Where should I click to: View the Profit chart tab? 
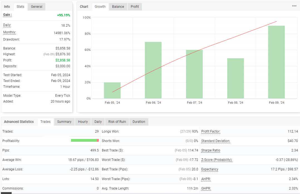pyautogui.click(x=135, y=6)
